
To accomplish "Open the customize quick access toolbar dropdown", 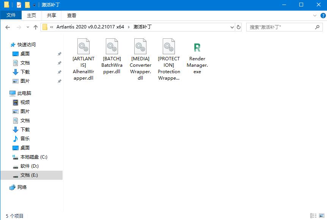I will pos(34,5).
